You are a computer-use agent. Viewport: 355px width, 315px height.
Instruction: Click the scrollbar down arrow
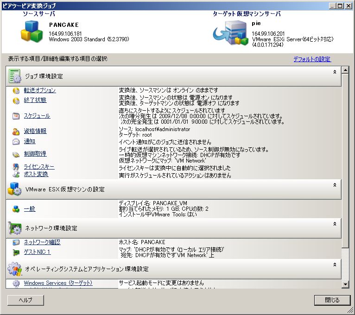point(345,284)
